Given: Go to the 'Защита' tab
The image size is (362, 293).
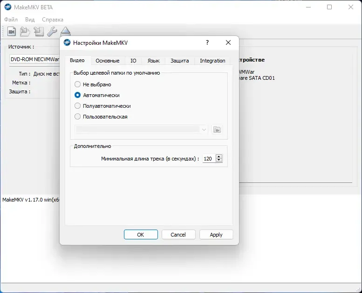Looking at the screenshot, I should (x=180, y=61).
